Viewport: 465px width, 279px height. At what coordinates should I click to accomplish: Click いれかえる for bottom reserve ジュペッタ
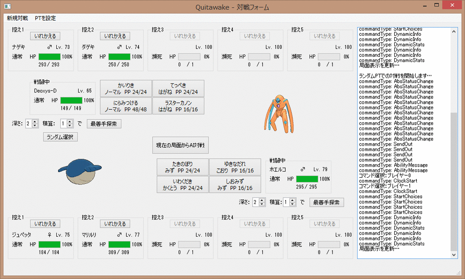click(x=45, y=224)
